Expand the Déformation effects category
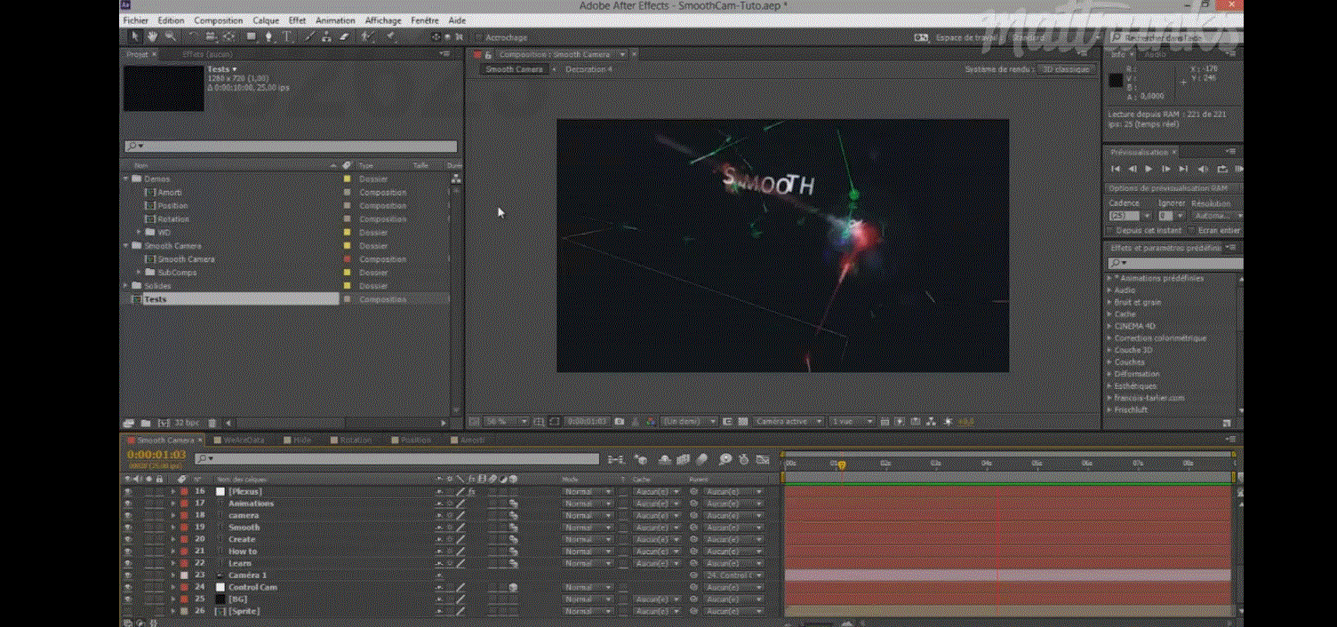Image resolution: width=1337 pixels, height=627 pixels. tap(1109, 374)
